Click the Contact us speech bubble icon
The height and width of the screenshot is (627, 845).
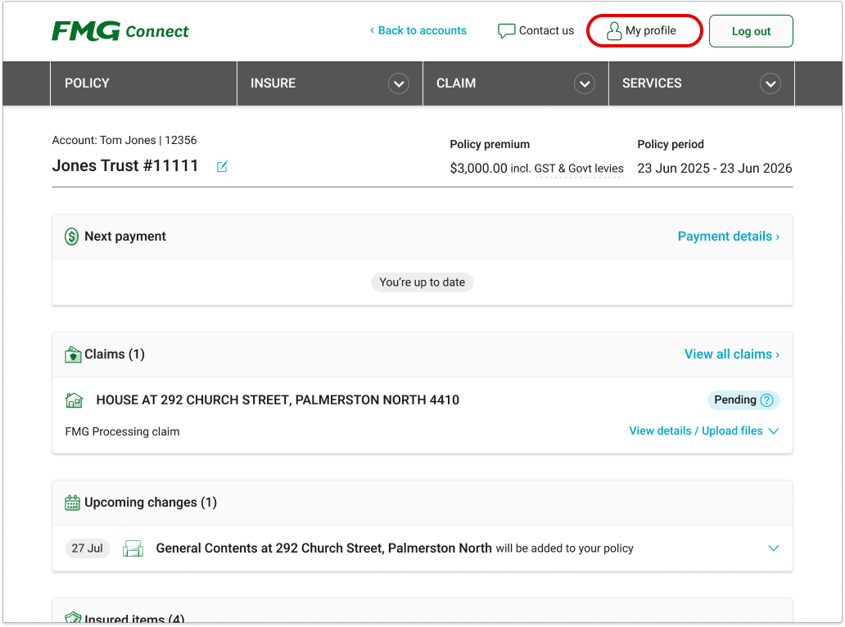(506, 31)
